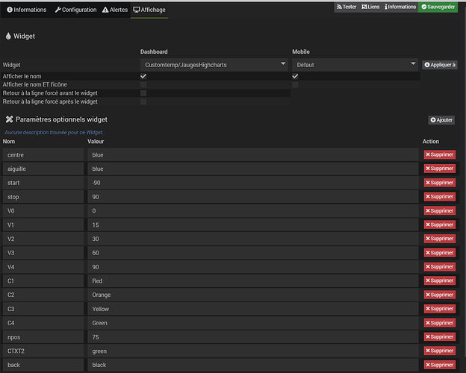Delete the V4 parameter row
This screenshot has height=373, width=466.
pyautogui.click(x=440, y=266)
